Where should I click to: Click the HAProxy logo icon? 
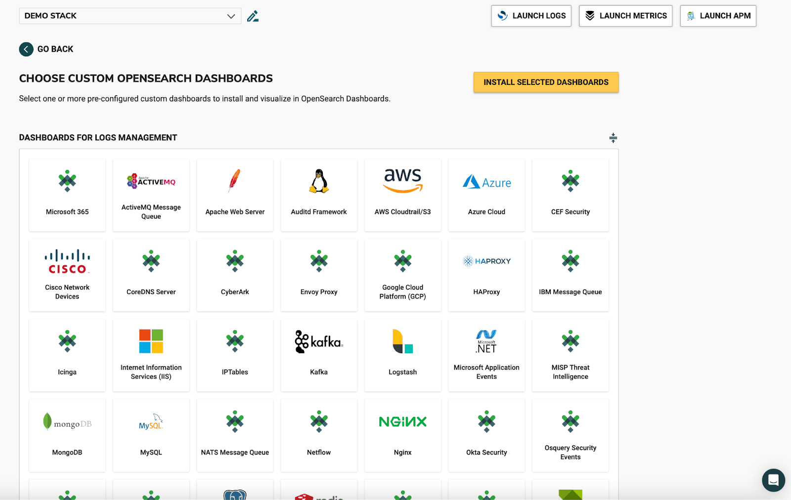point(486,261)
